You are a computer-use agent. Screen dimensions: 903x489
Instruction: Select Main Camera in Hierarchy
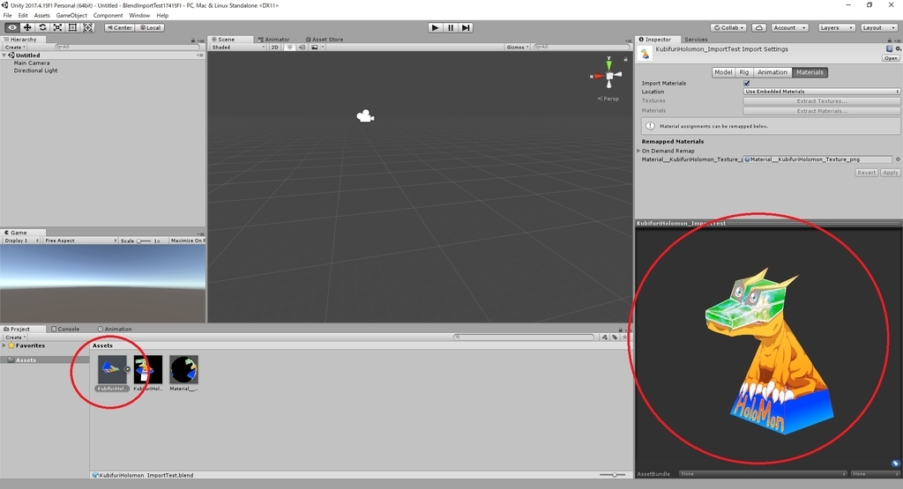click(x=32, y=63)
